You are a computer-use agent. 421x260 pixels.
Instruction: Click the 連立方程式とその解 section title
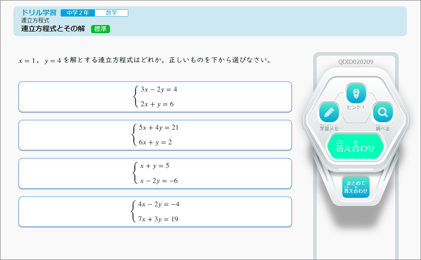click(53, 29)
